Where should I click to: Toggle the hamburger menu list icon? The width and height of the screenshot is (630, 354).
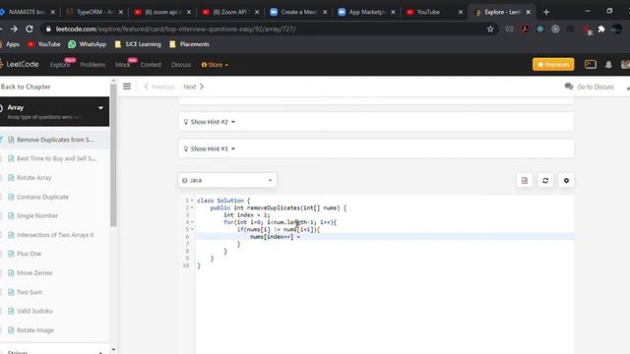coord(127,87)
